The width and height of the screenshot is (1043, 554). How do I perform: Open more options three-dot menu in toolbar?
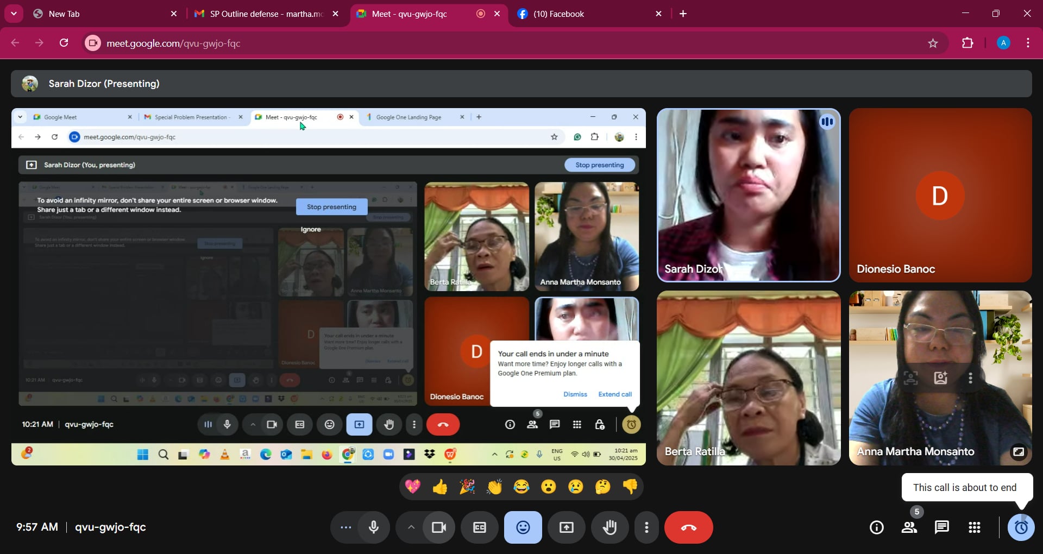646,527
